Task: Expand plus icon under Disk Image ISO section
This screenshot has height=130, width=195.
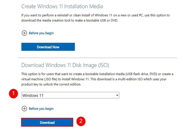Action: pyautogui.click(x=24, y=109)
